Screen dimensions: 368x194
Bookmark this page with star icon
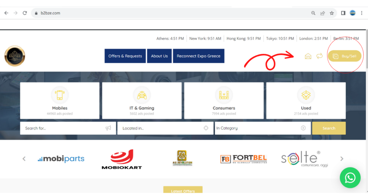click(x=332, y=13)
